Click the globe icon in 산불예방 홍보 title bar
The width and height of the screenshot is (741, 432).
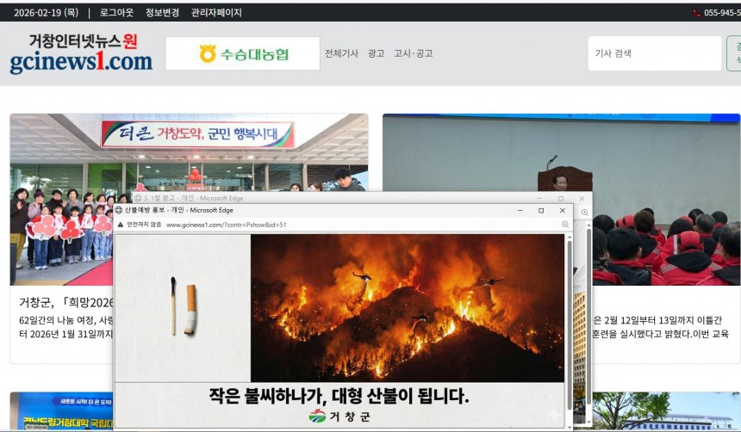pyautogui.click(x=119, y=210)
